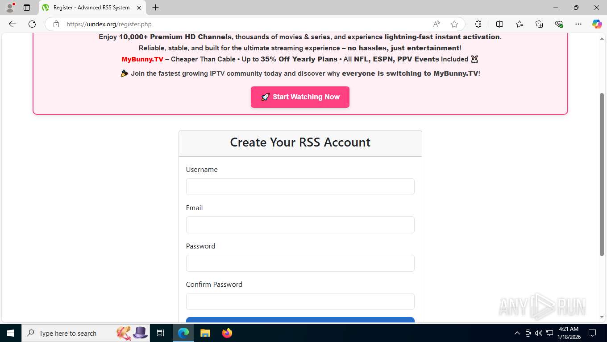Click the Create Your RSS Account heading
This screenshot has height=342, width=607.
300,142
